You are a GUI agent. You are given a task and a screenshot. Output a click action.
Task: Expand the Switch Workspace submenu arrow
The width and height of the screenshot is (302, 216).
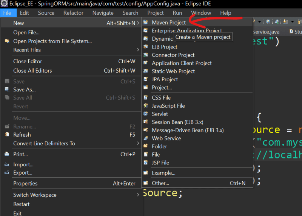pos(138,195)
